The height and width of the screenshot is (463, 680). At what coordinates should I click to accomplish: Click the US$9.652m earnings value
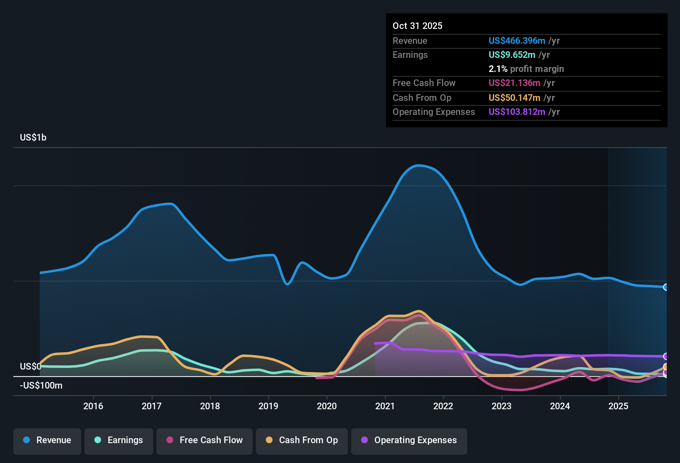click(512, 55)
